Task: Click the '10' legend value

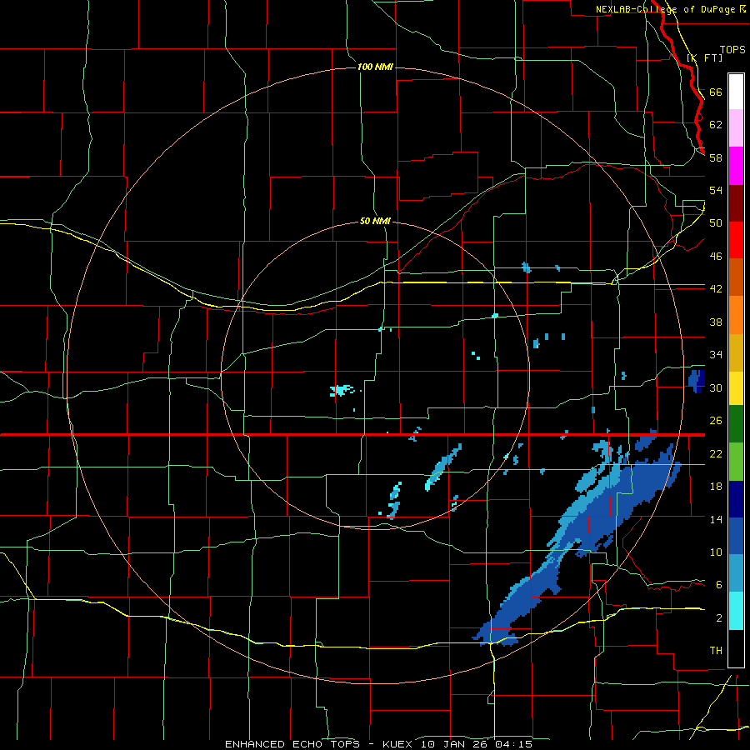Action: (x=716, y=552)
